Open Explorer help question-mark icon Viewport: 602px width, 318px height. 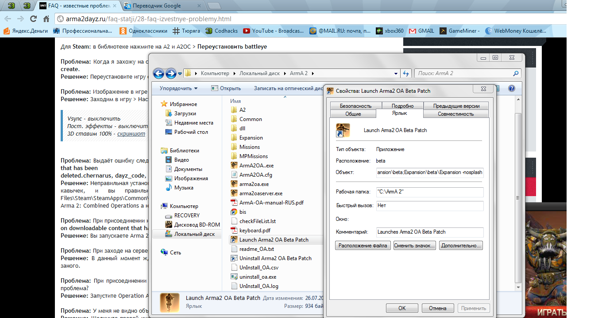(511, 88)
